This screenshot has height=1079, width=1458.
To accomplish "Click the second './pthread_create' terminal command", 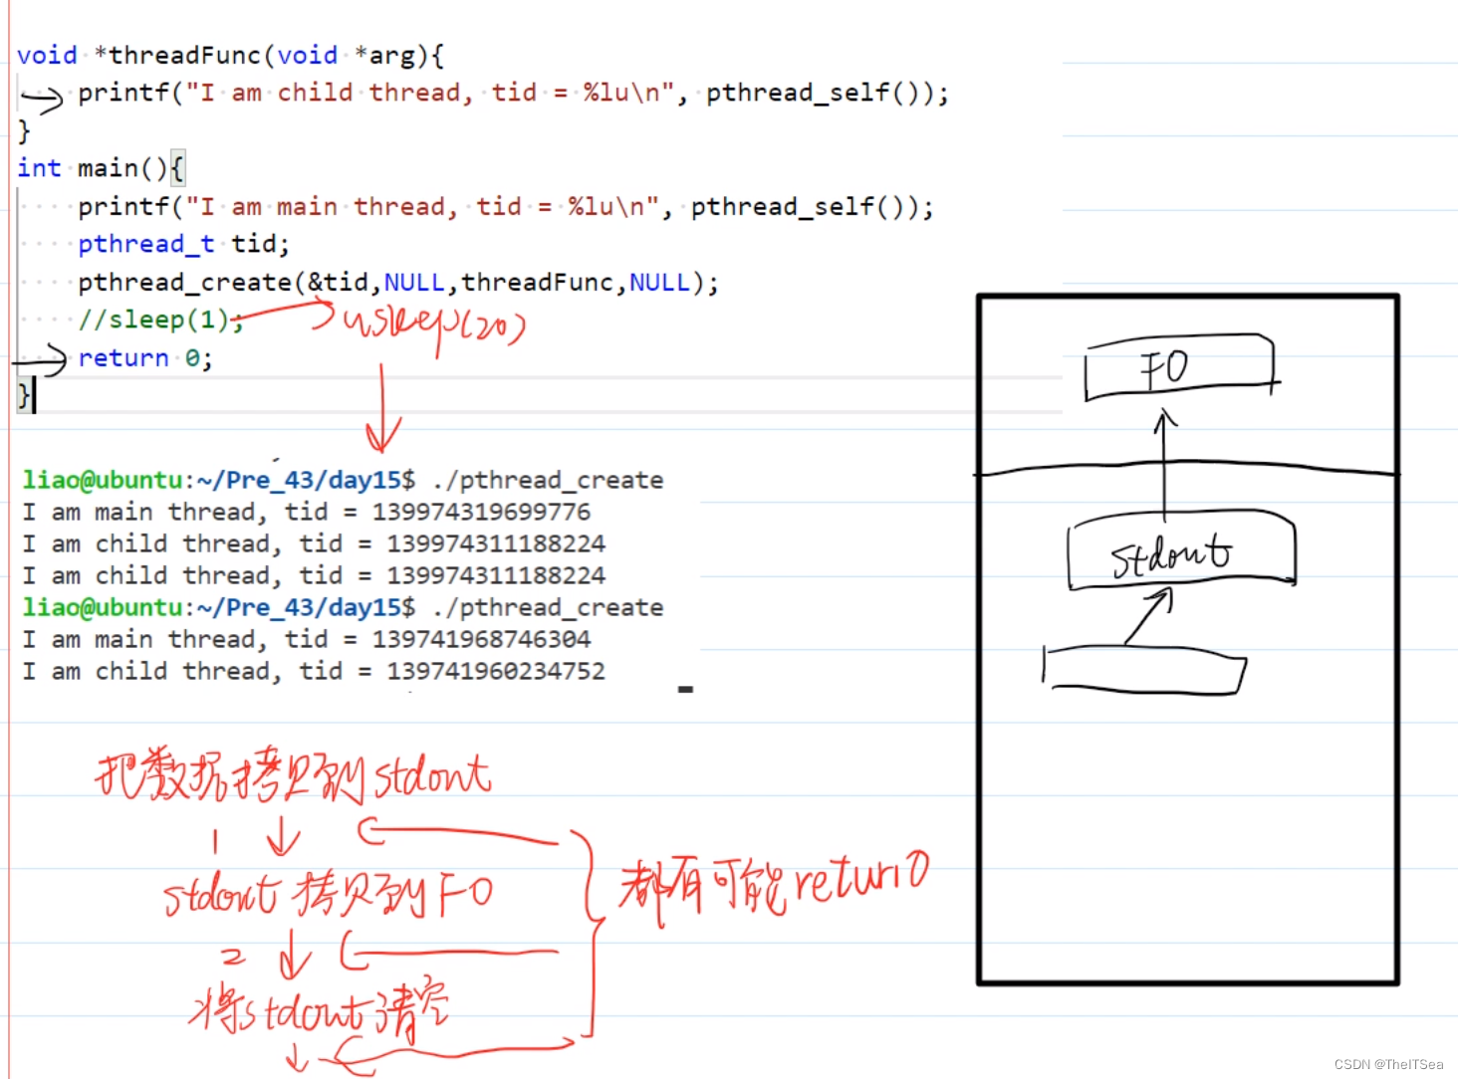I will click(x=548, y=608).
